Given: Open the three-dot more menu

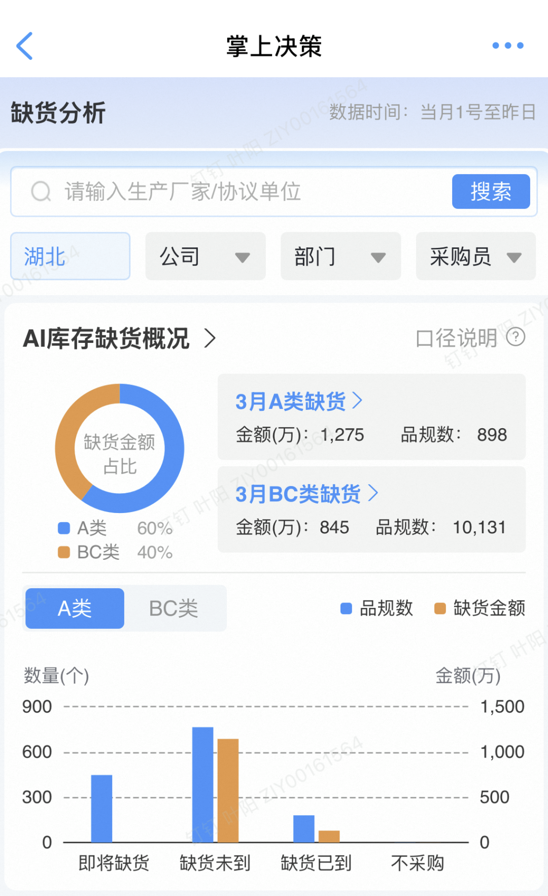Looking at the screenshot, I should click(x=507, y=46).
